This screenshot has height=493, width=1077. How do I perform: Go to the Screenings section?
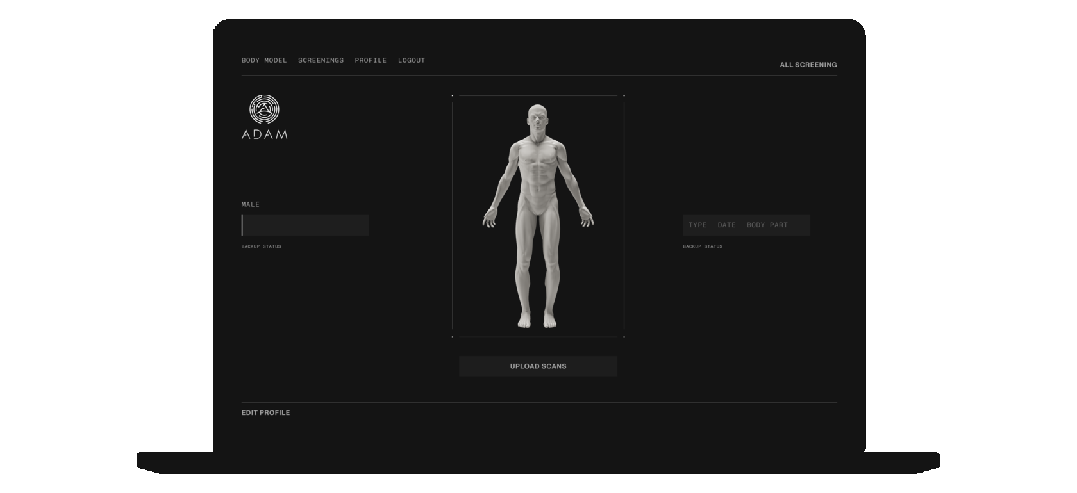321,60
